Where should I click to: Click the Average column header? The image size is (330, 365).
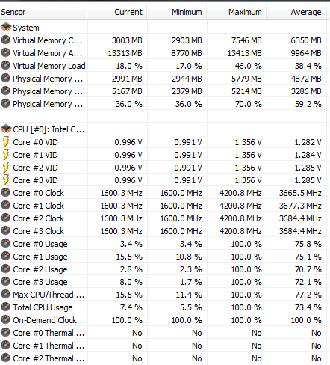[x=296, y=12]
